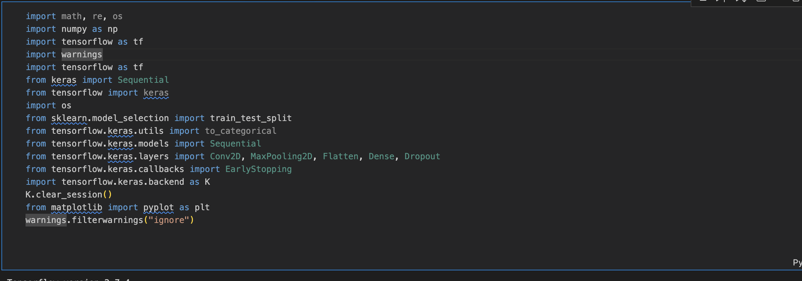The image size is (802, 281).
Task: Click 'Conv2D' in the layers import line
Action: click(x=225, y=156)
